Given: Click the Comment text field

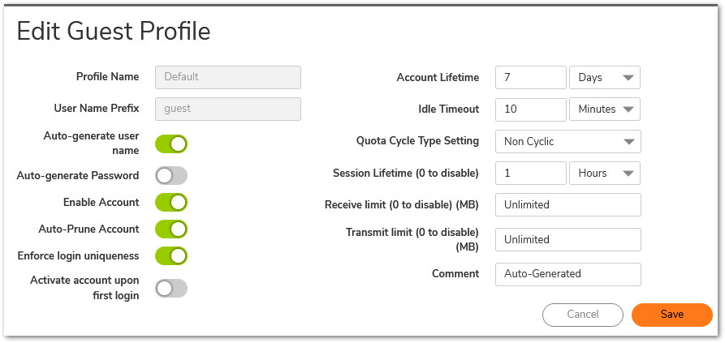Looking at the screenshot, I should tap(567, 273).
